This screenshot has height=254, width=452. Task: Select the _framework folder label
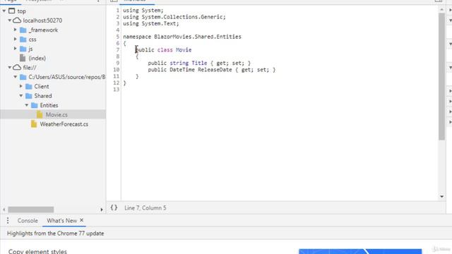click(43, 30)
